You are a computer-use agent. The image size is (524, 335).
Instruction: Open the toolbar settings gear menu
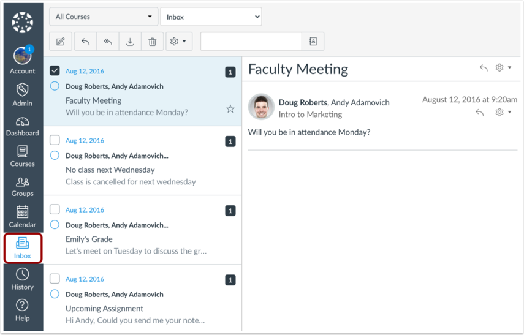click(179, 42)
